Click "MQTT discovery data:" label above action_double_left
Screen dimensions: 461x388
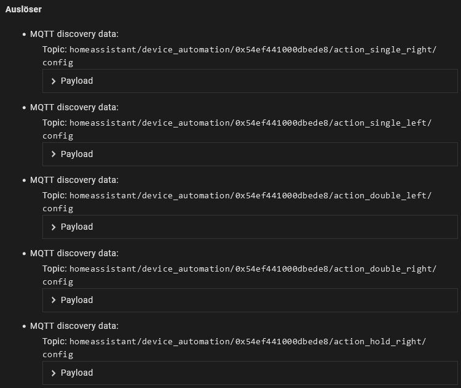click(74, 180)
